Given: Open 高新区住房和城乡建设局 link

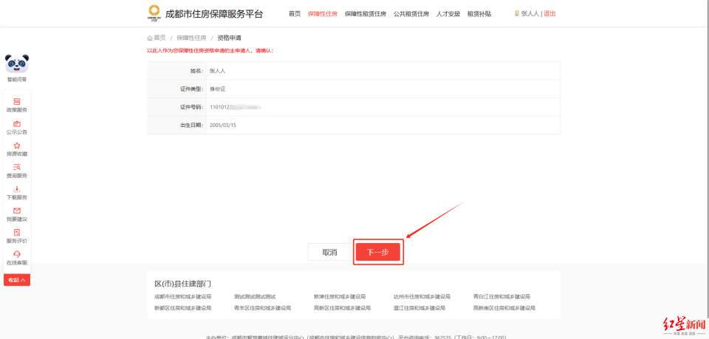Looking at the screenshot, I should tap(342, 308).
